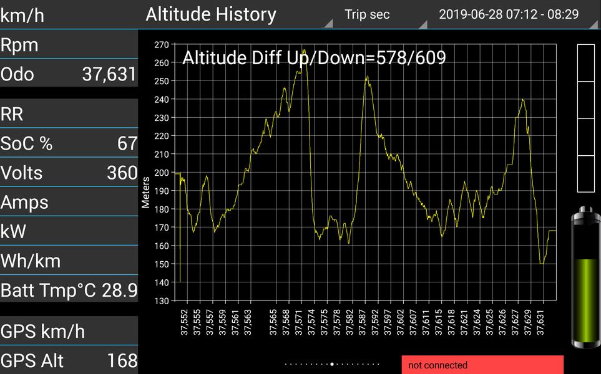This screenshot has height=374, width=601.
Task: Expand the Trip sec selector
Action: [x=380, y=14]
